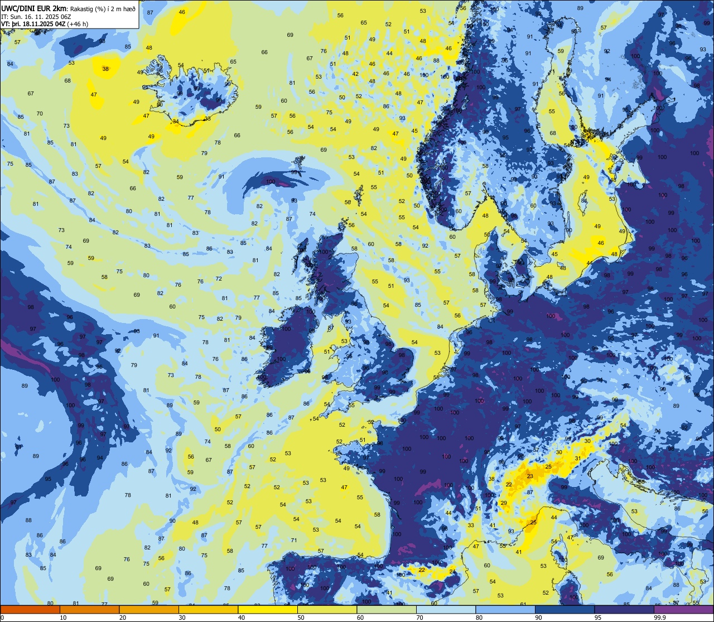
Task: Click the 20–30 amber legend swatch
Action: click(x=149, y=610)
